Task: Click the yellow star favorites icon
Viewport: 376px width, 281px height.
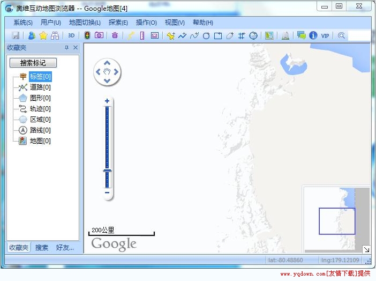Action: pyautogui.click(x=43, y=35)
